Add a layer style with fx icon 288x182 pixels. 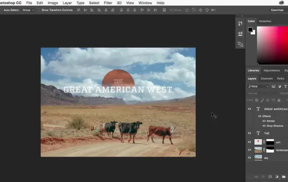[263, 177]
